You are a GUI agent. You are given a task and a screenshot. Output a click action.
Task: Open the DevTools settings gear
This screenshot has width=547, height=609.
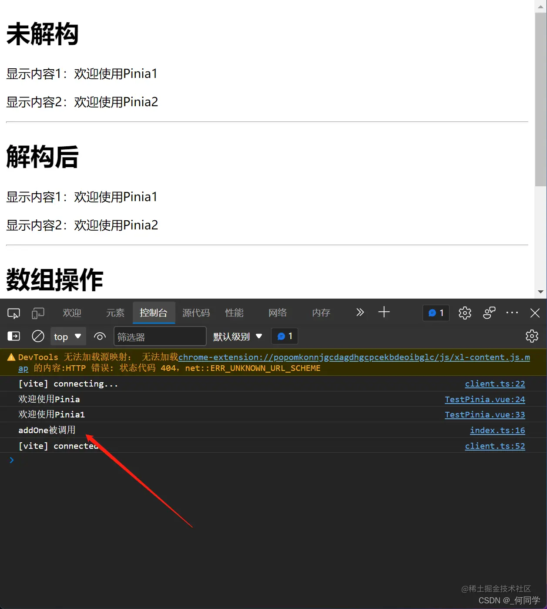pos(464,313)
